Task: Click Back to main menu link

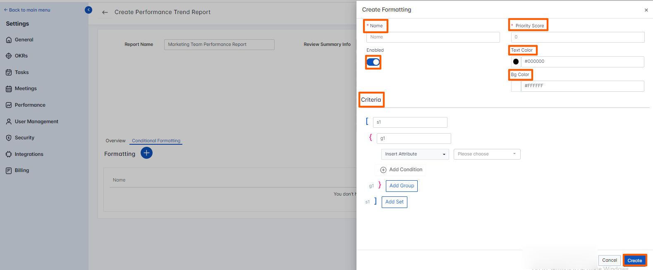Action: [27, 10]
